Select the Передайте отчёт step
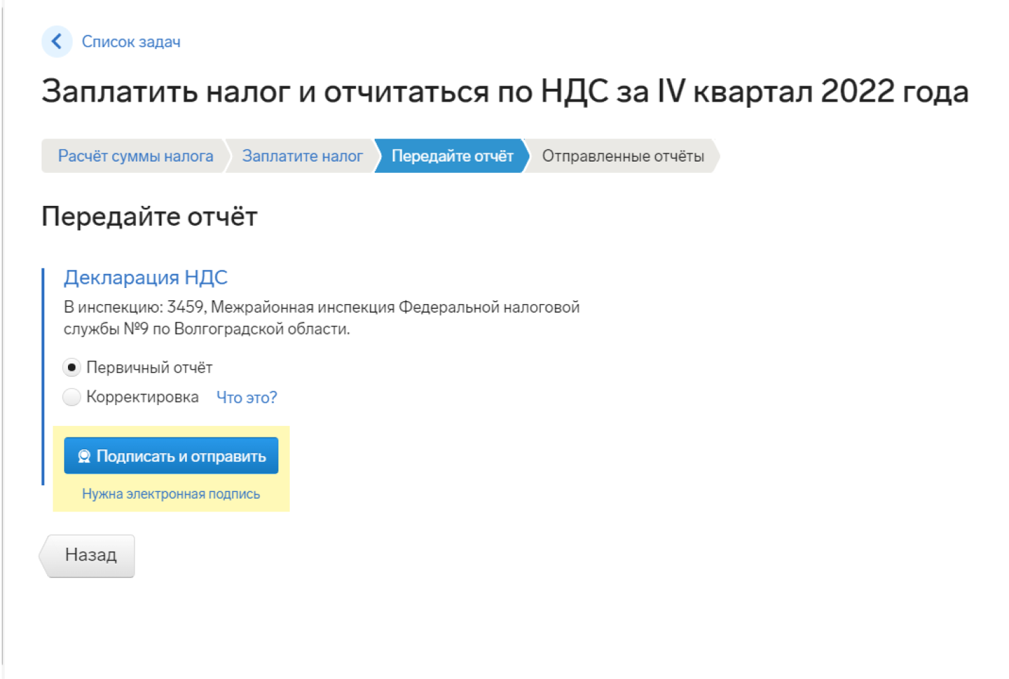The image size is (1009, 679). click(x=452, y=156)
